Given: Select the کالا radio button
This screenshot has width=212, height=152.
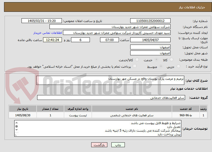Looking at the screenshot, I should tap(171, 60).
